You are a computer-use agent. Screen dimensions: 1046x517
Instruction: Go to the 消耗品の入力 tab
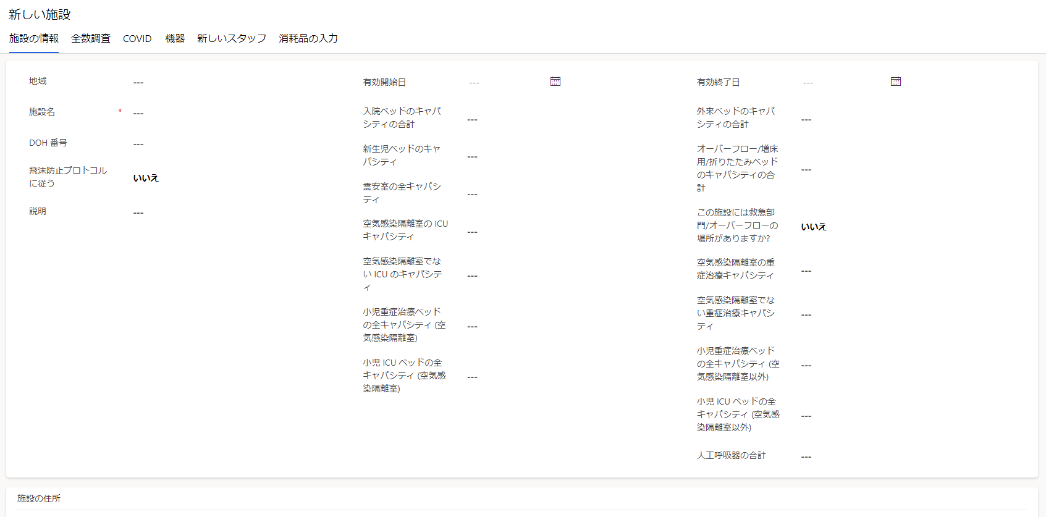(308, 38)
